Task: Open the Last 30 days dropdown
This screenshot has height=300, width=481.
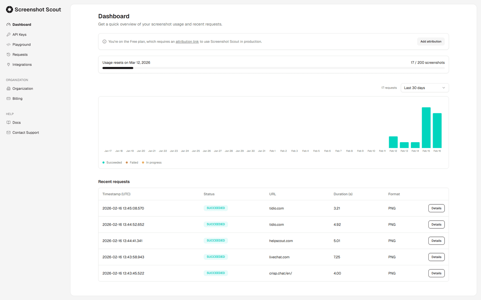Action: point(424,88)
